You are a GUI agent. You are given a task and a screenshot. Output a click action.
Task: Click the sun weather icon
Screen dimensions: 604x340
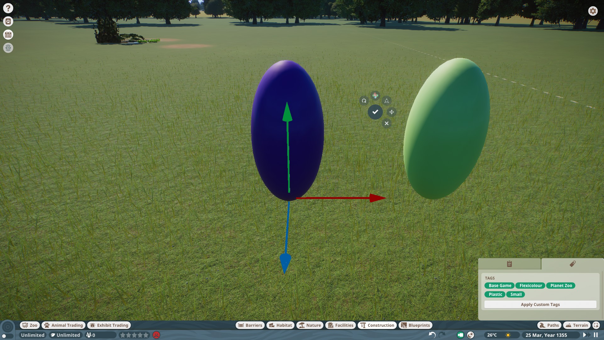coord(508,335)
